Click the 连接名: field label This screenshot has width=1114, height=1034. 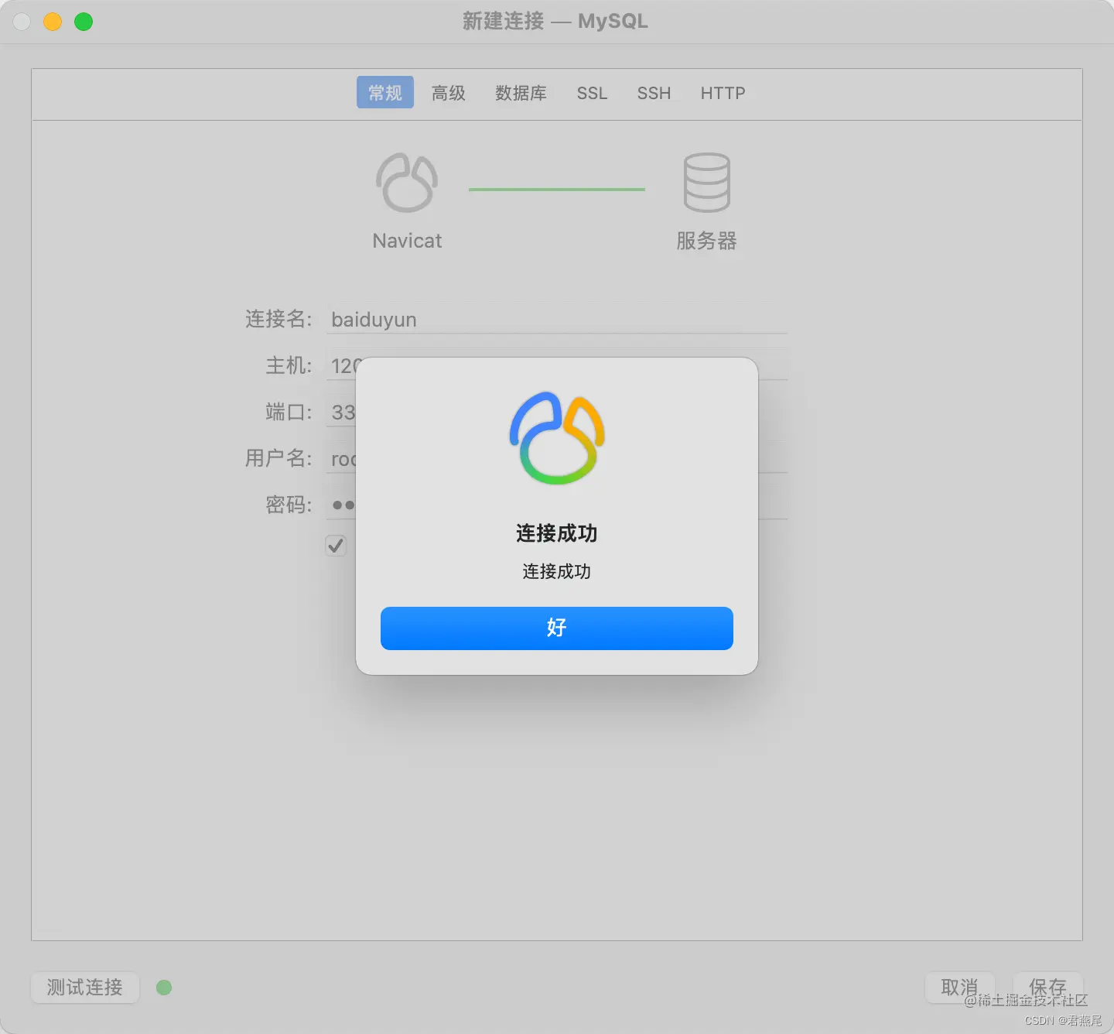tap(278, 319)
